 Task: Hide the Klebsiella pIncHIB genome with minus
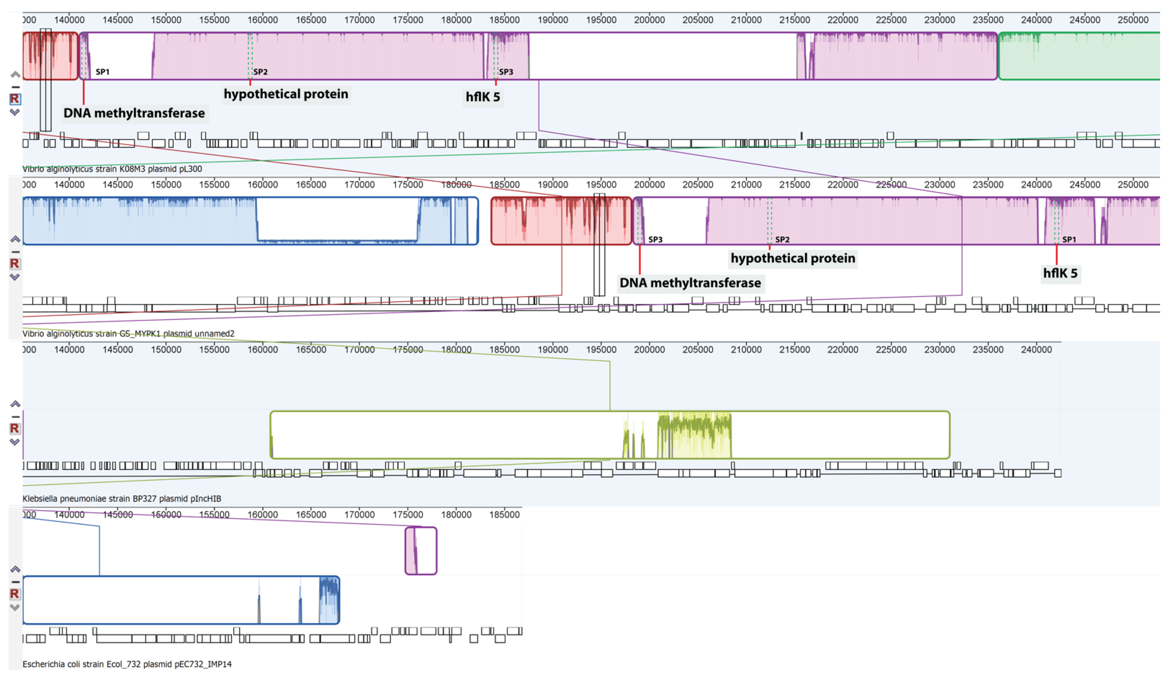pyautogui.click(x=15, y=417)
